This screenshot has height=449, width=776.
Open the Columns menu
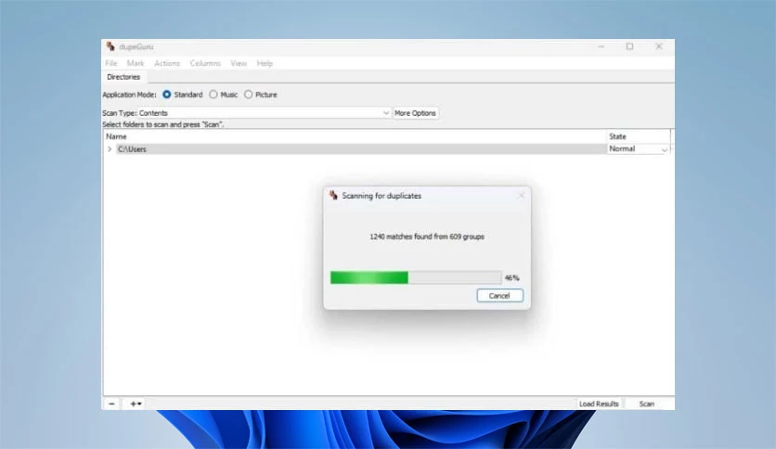pyautogui.click(x=205, y=63)
